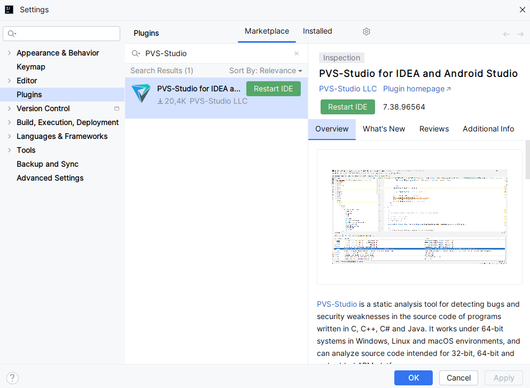
Task: Expand the Languages & Frameworks section
Action: (x=9, y=136)
